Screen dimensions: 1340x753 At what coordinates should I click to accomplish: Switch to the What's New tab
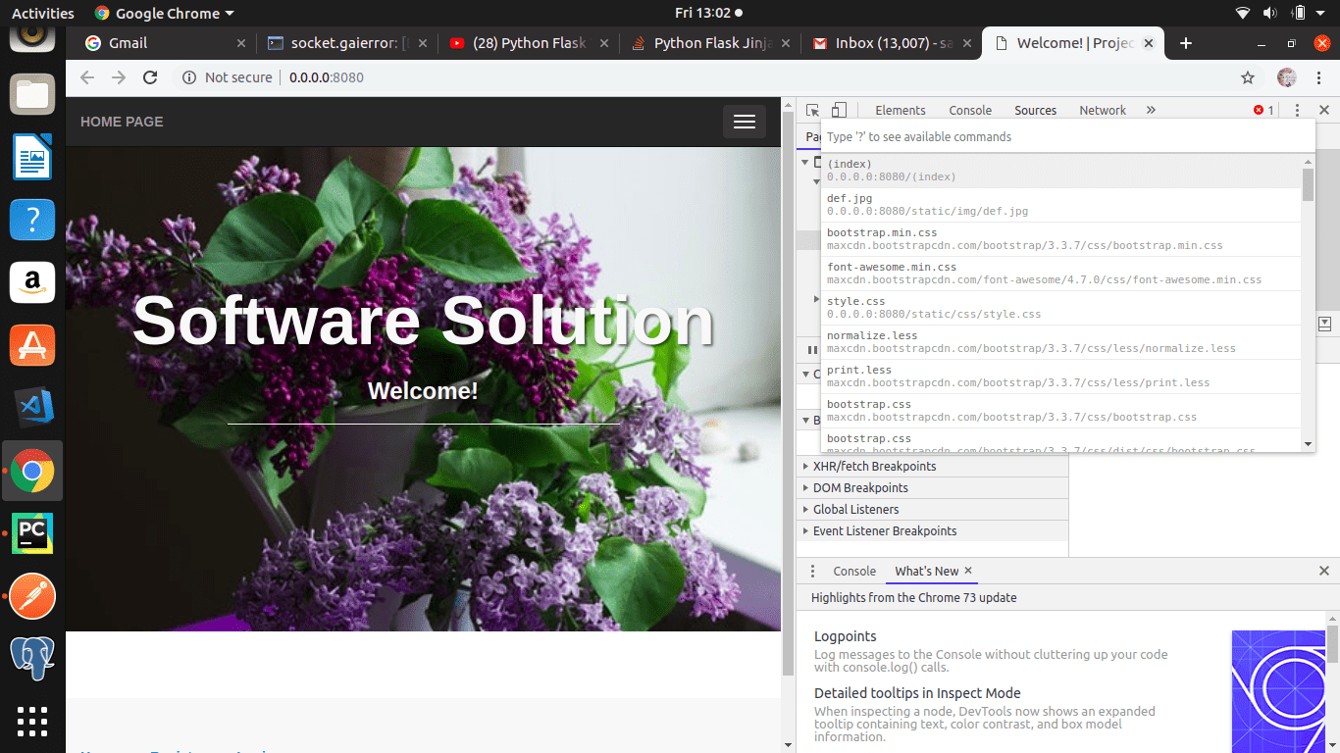click(925, 571)
